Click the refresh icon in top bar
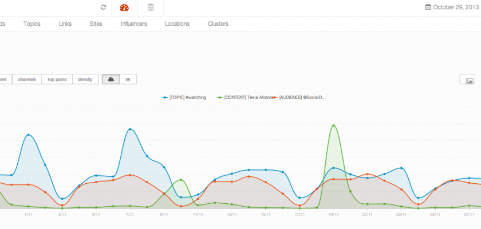 (x=103, y=7)
